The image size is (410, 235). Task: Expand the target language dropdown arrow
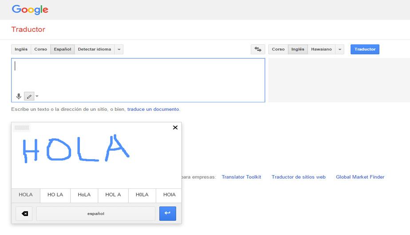coord(340,49)
